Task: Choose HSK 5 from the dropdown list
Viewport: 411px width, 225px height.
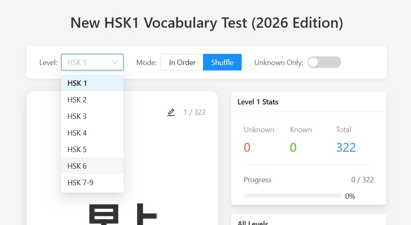Action: (x=92, y=149)
